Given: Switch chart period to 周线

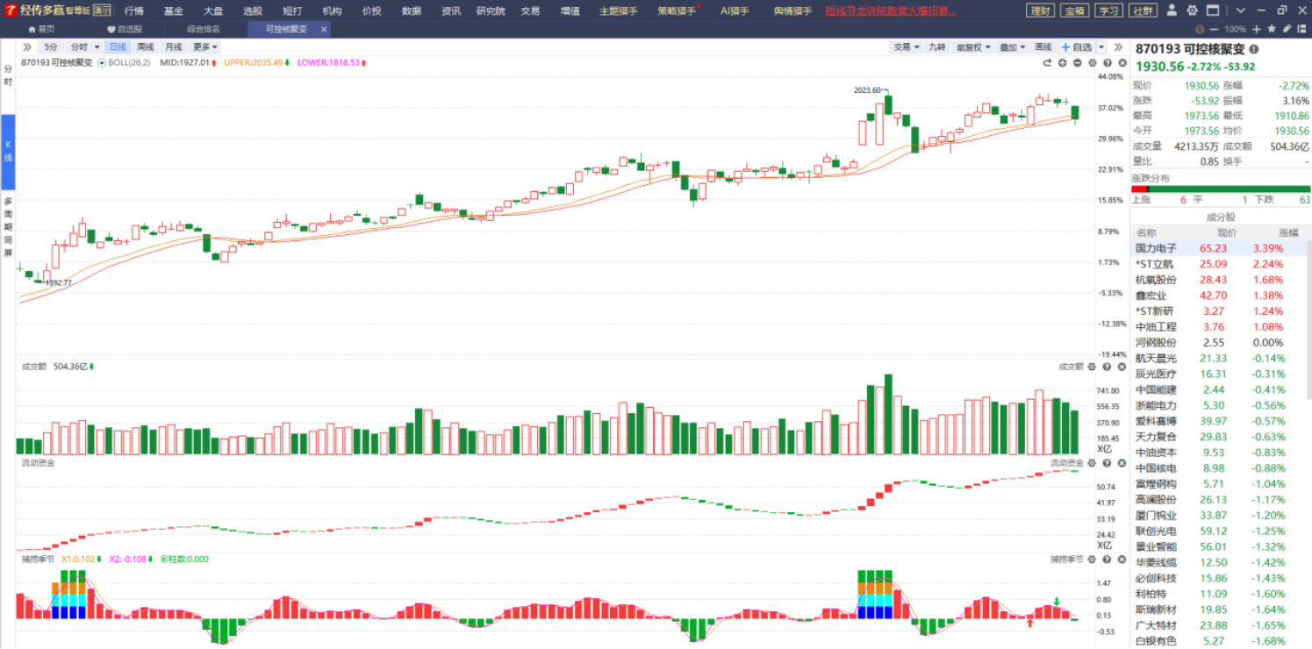Looking at the screenshot, I should click(146, 46).
